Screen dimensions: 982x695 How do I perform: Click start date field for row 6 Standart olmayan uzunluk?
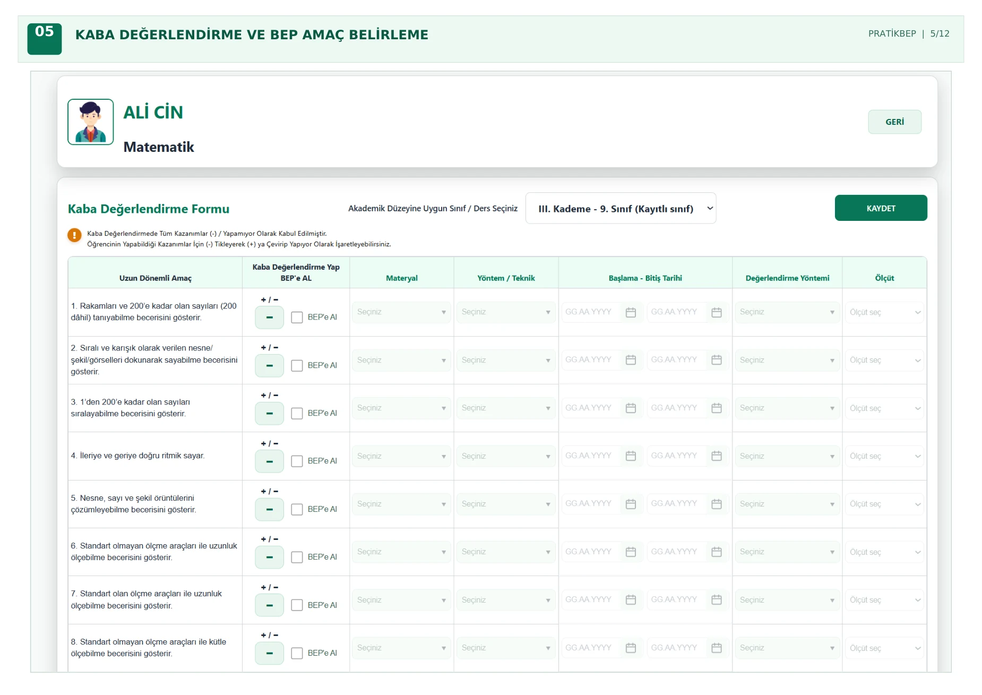tap(592, 552)
